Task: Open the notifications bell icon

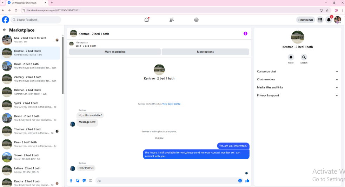Action: click(x=329, y=20)
